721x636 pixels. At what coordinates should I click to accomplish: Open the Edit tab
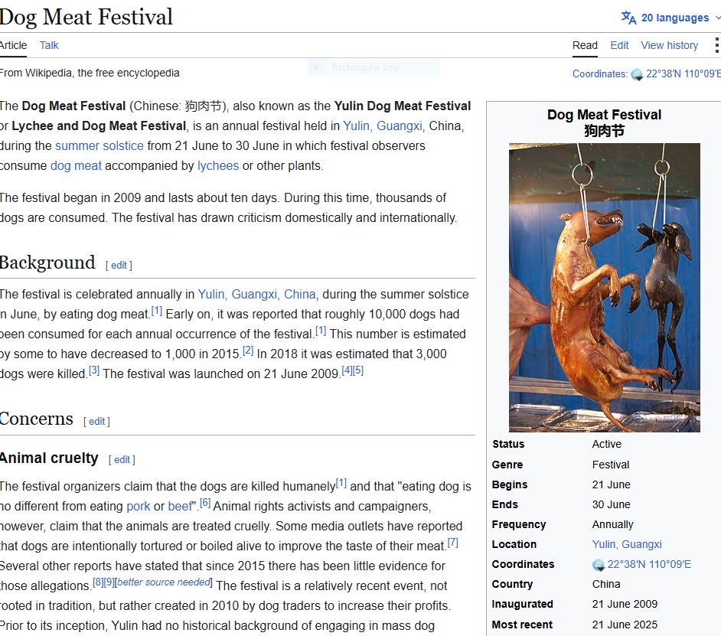619,45
